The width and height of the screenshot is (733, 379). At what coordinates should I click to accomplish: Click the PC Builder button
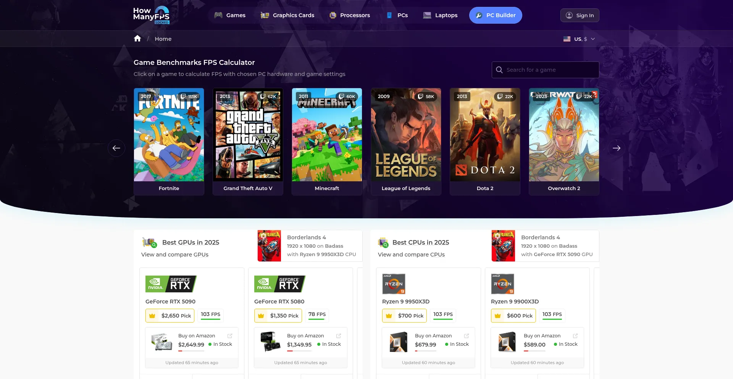[x=496, y=15]
